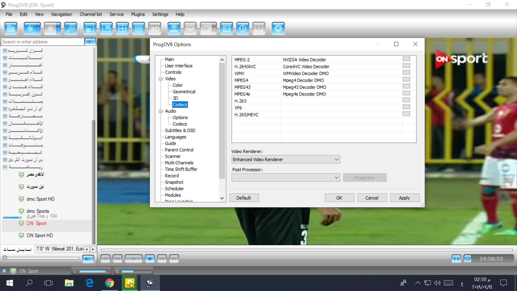This screenshot has height=291, width=517.
Task: Toggle the MPEG-2 codec row button
Action: [406, 59]
